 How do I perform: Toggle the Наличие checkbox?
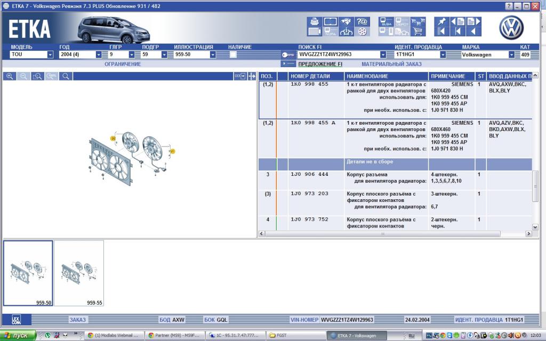(x=234, y=55)
